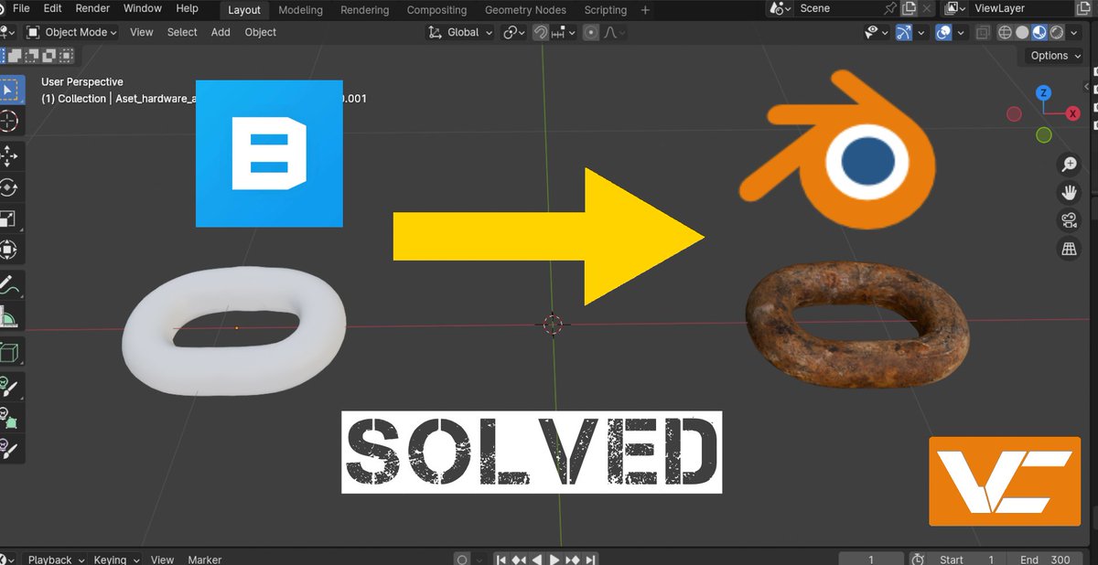
Task: Open gizmo options dropdown arrow
Action: [920, 32]
